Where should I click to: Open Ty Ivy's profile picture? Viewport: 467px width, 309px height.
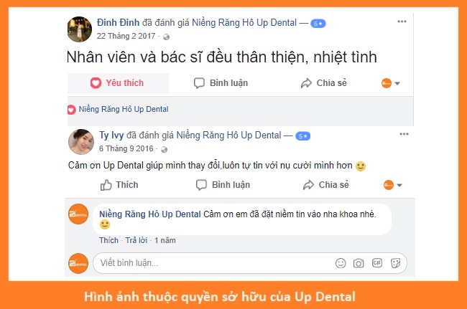click(x=81, y=142)
